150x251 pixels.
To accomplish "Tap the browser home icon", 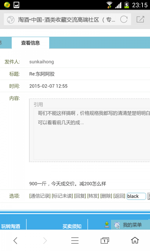I will point(135,240).
